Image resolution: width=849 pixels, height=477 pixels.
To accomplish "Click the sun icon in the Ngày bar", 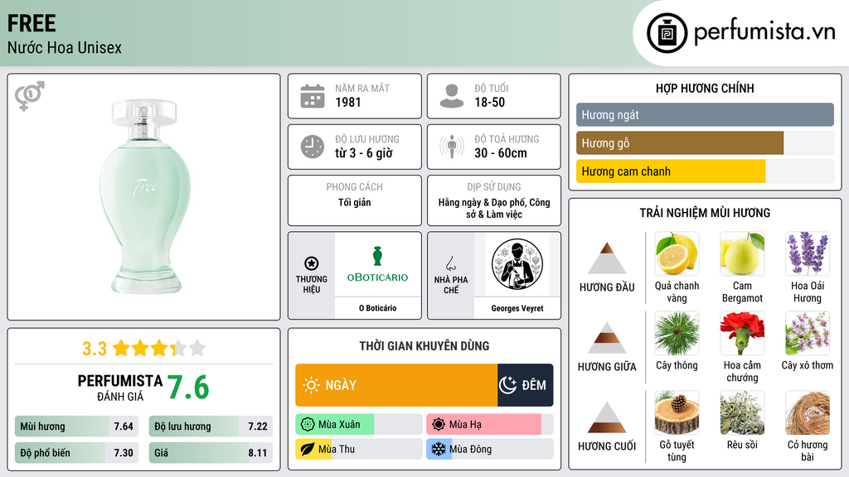I will coord(312,385).
